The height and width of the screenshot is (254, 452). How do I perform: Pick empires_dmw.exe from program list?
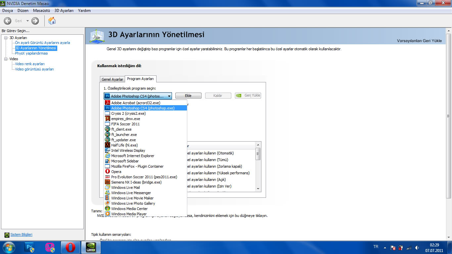pos(146,119)
